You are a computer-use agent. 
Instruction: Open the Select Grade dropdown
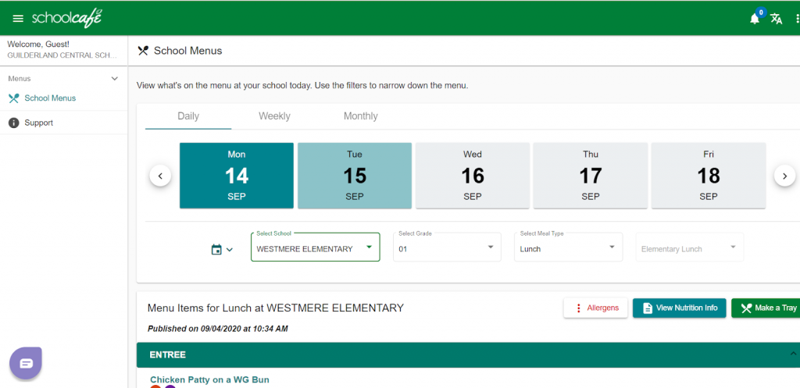[x=447, y=247]
